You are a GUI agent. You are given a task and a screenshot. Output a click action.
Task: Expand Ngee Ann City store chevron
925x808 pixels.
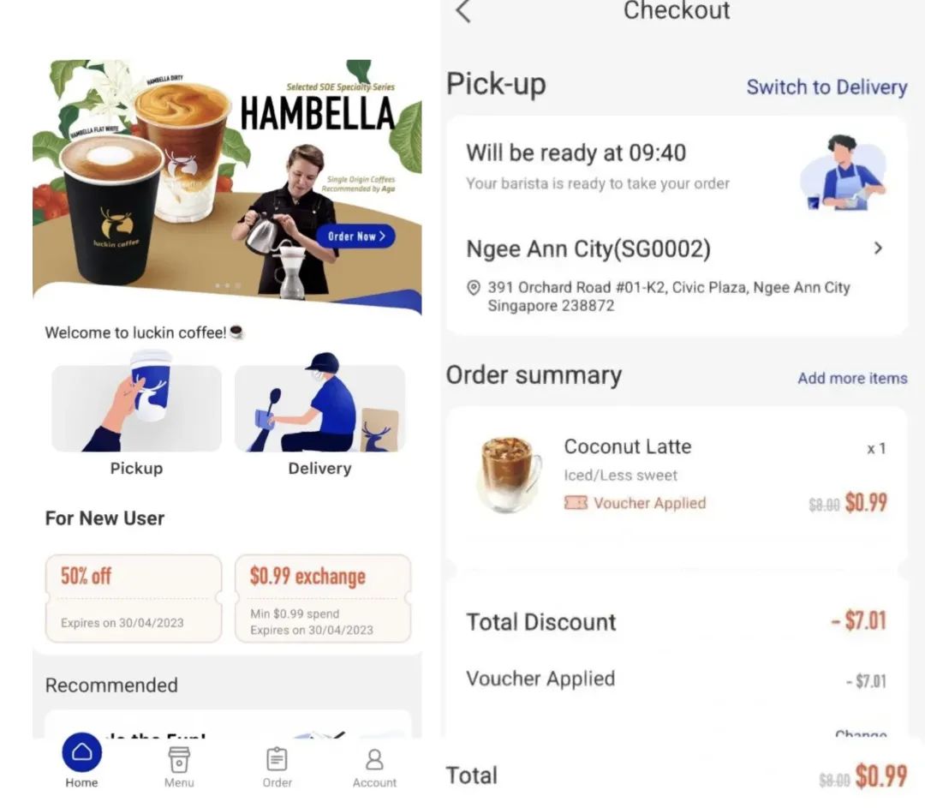coord(878,248)
